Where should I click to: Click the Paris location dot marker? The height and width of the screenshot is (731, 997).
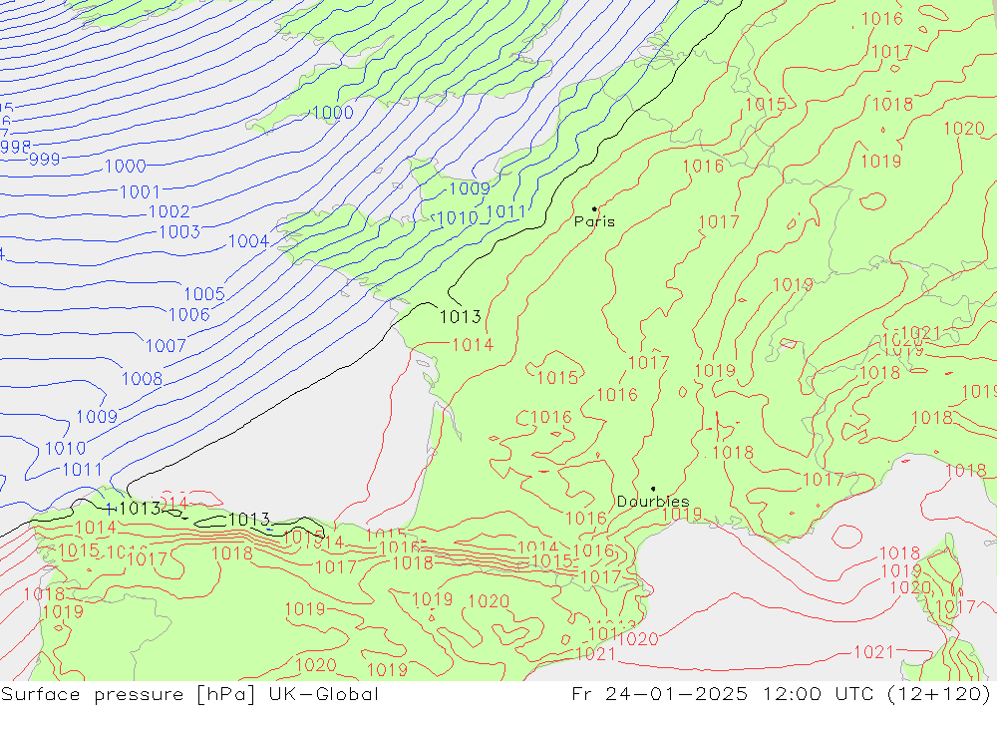click(x=594, y=208)
